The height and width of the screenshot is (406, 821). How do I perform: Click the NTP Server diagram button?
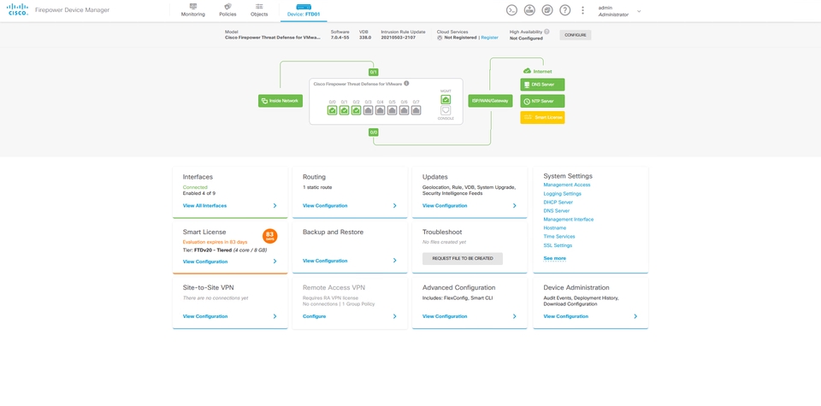pos(542,101)
